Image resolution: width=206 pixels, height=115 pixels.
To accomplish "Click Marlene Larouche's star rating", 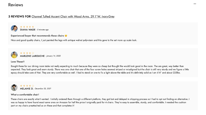I will [x=27, y=53].
